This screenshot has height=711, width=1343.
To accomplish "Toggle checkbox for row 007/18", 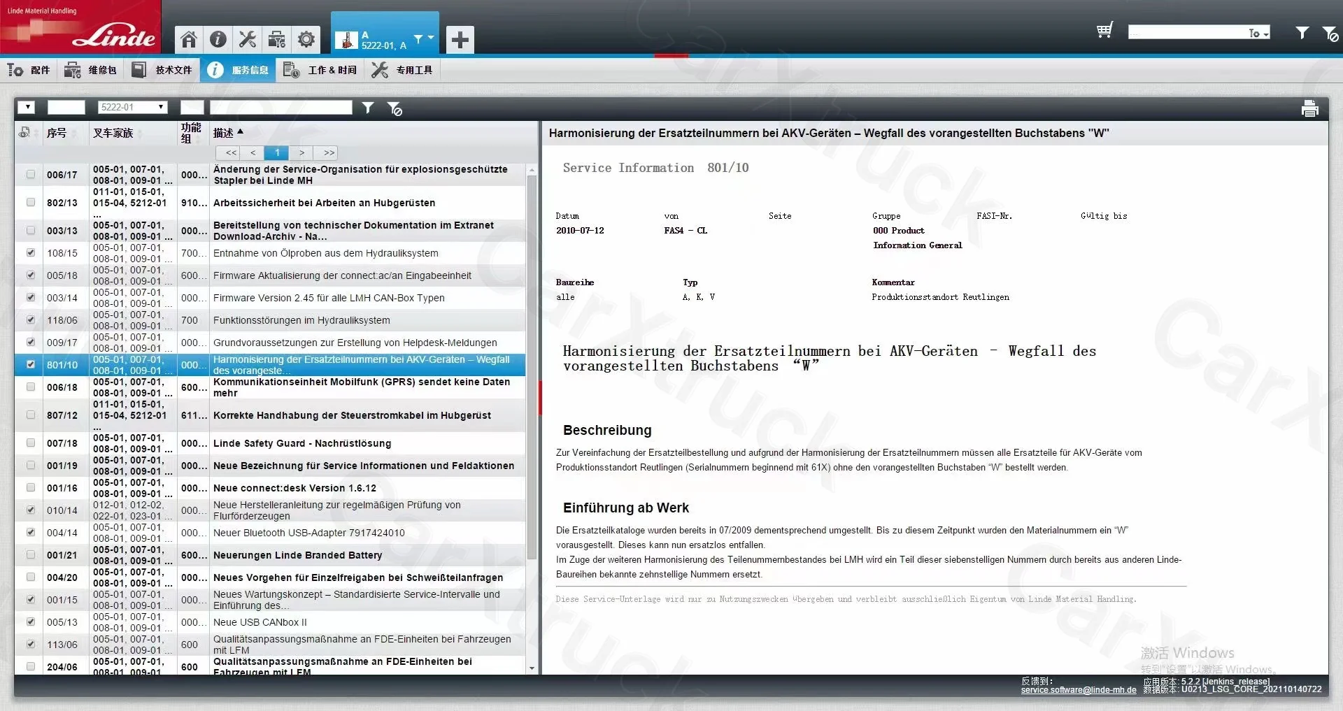I will [31, 443].
